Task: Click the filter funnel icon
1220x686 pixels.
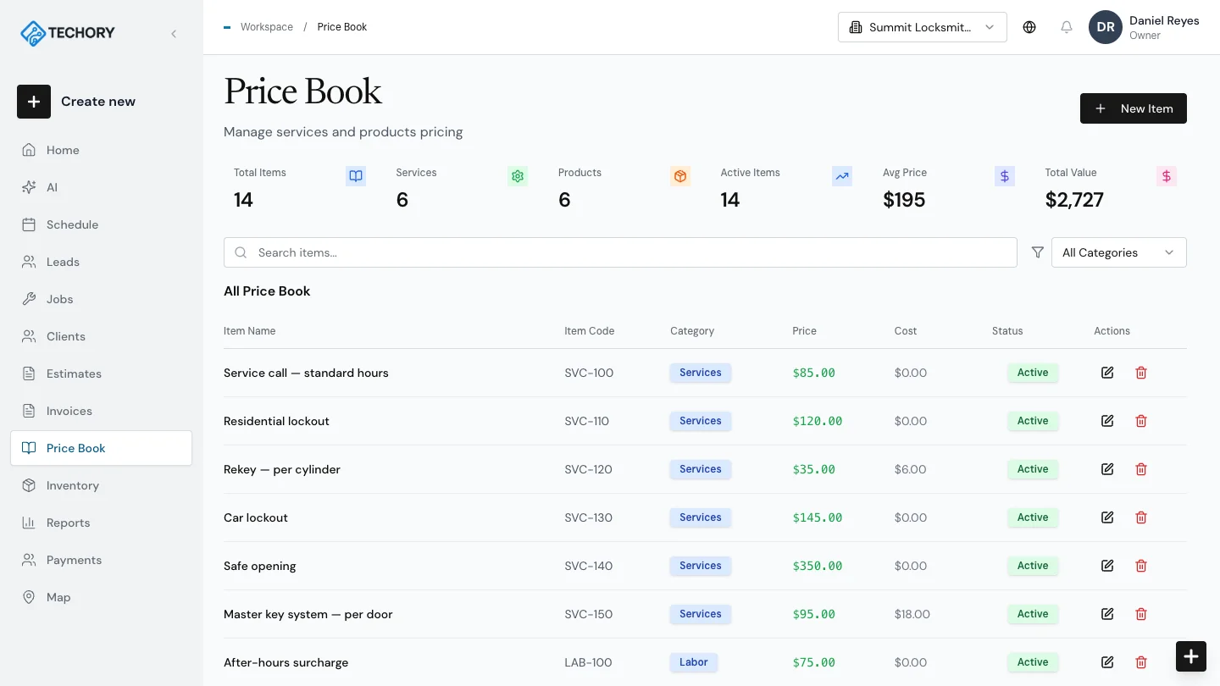Action: (x=1038, y=252)
